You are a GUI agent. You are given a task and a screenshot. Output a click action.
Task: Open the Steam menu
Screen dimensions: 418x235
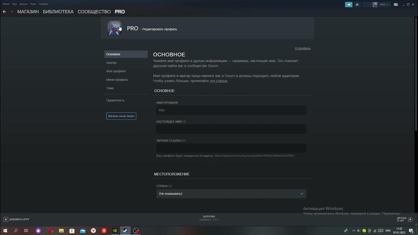click(x=6, y=4)
